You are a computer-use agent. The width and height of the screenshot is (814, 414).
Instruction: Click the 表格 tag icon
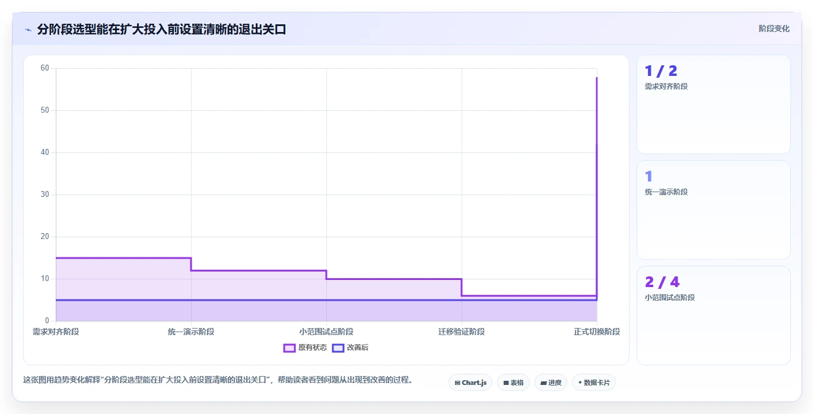coord(506,383)
